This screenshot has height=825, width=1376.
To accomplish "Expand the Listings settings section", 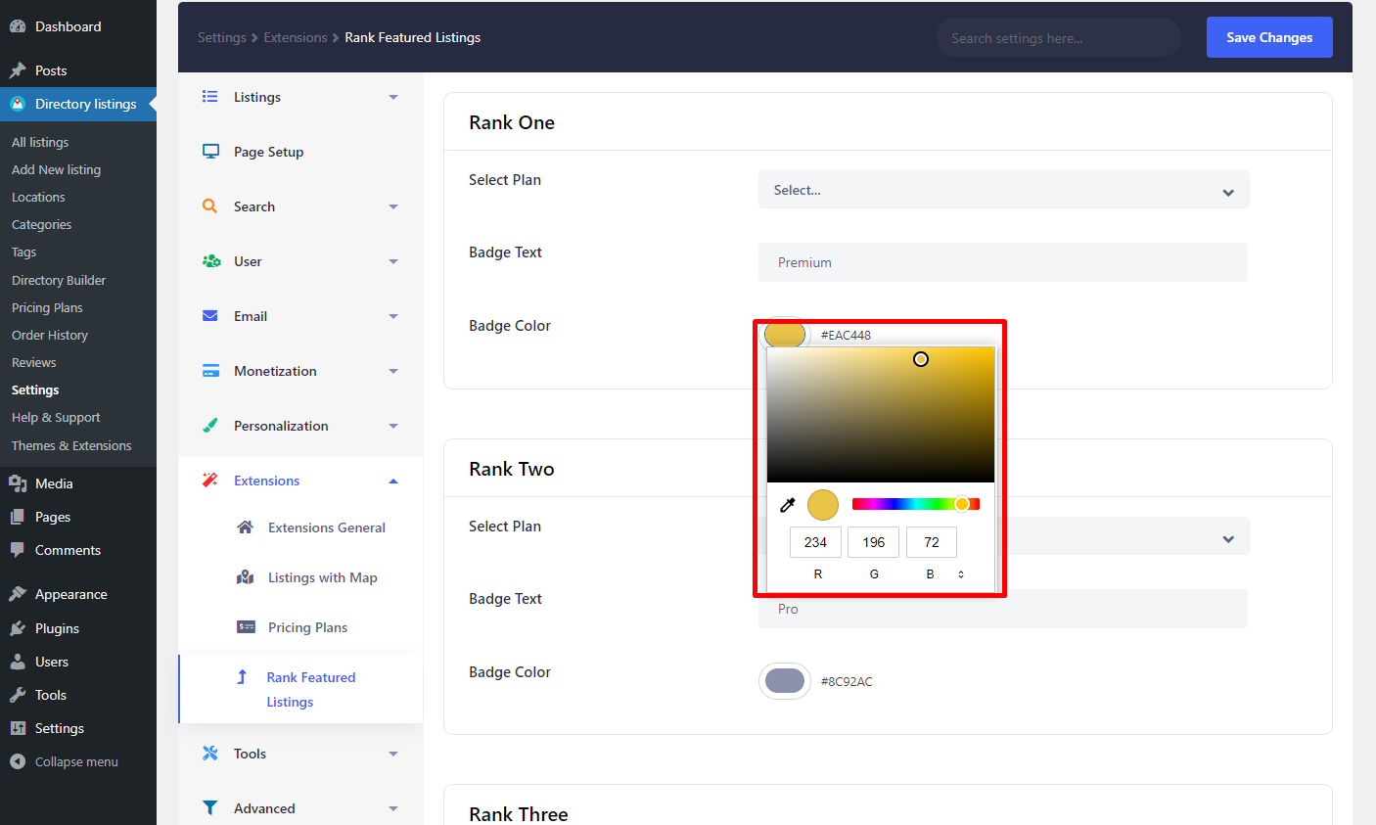I will click(393, 97).
